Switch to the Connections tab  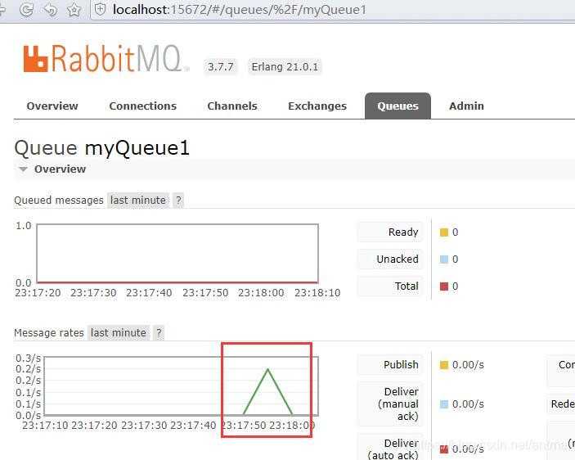coord(142,106)
